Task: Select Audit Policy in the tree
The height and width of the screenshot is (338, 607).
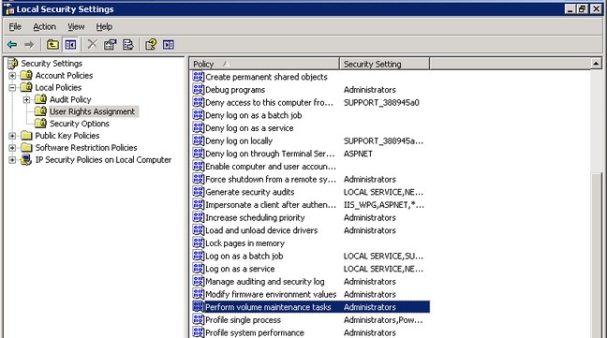Action: pos(70,99)
